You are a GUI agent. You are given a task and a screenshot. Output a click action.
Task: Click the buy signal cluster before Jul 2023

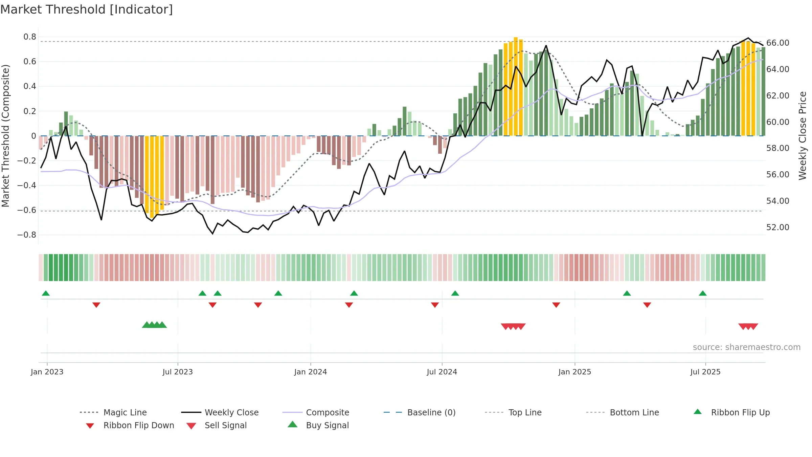[154, 325]
